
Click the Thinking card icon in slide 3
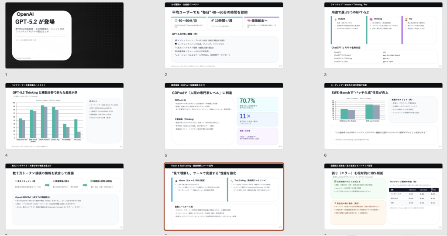click(x=371, y=19)
